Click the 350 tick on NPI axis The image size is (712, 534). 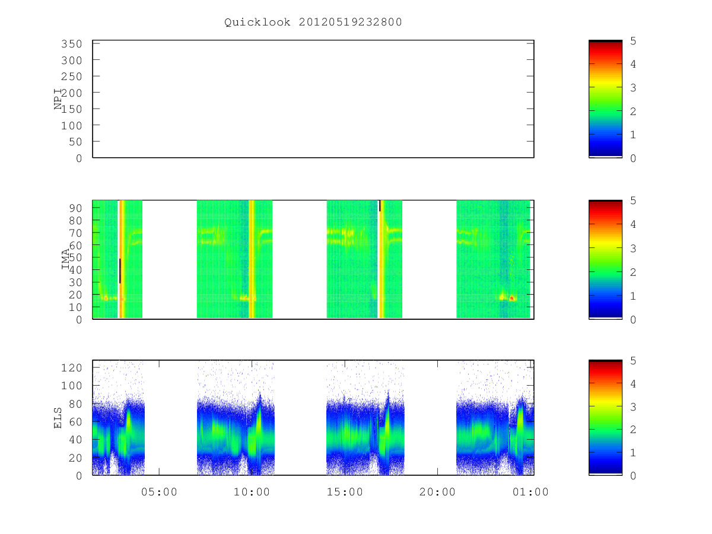coord(73,44)
